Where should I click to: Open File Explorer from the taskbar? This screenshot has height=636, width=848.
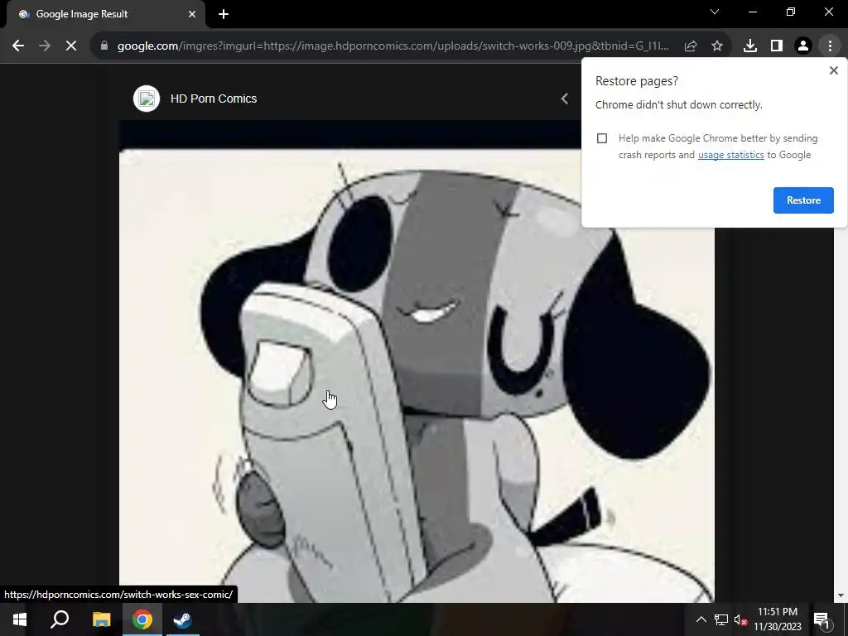click(x=101, y=619)
